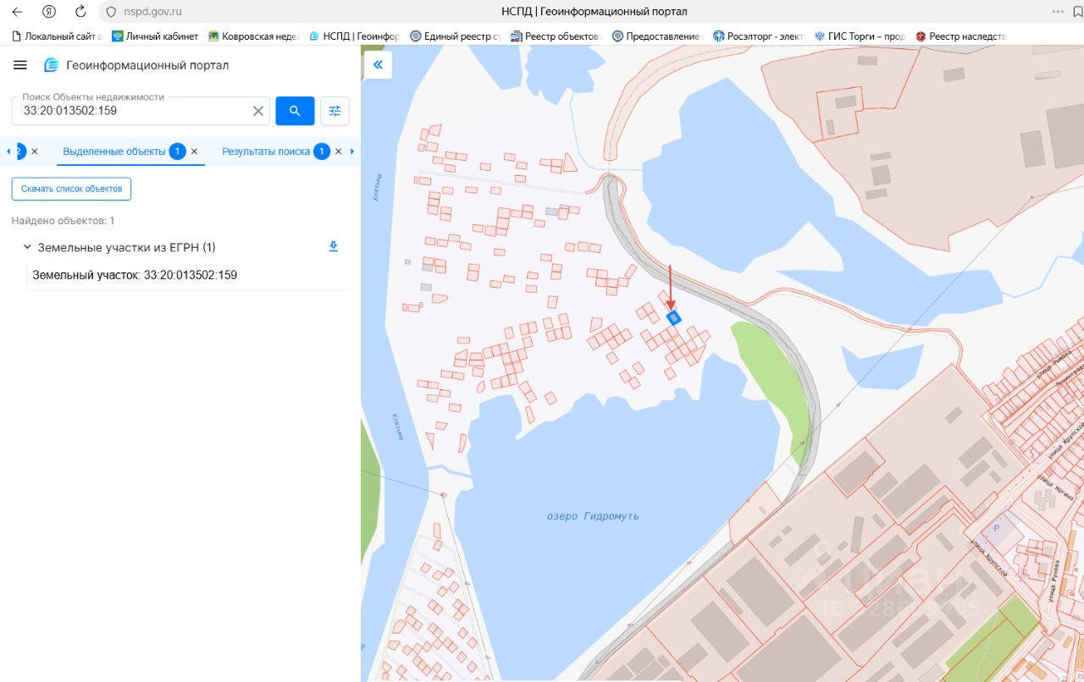Screen dimensions: 1084x682
Task: Open Предоставление bookmark
Action: pos(656,36)
